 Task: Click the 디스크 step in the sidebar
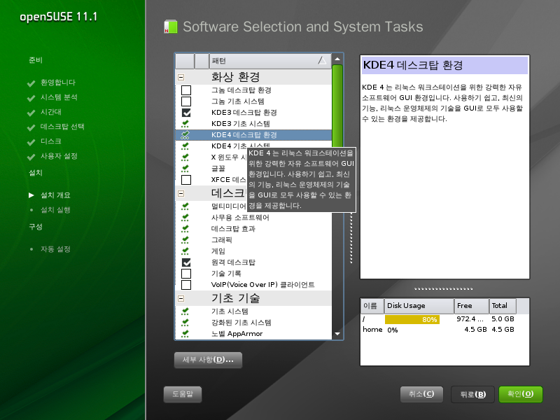[x=50, y=141]
